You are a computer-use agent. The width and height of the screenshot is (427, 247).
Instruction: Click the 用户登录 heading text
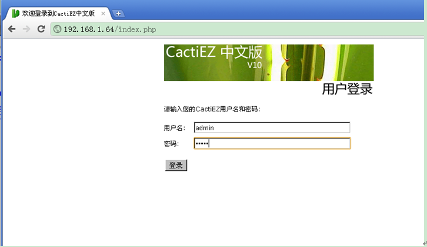(x=347, y=89)
